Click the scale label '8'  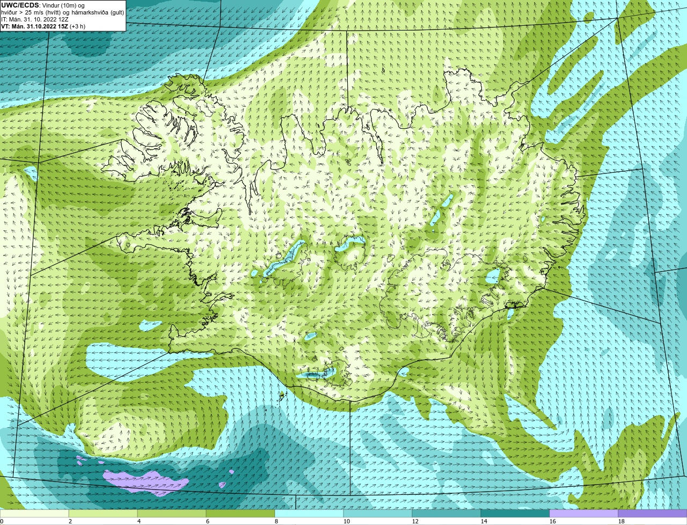click(276, 521)
